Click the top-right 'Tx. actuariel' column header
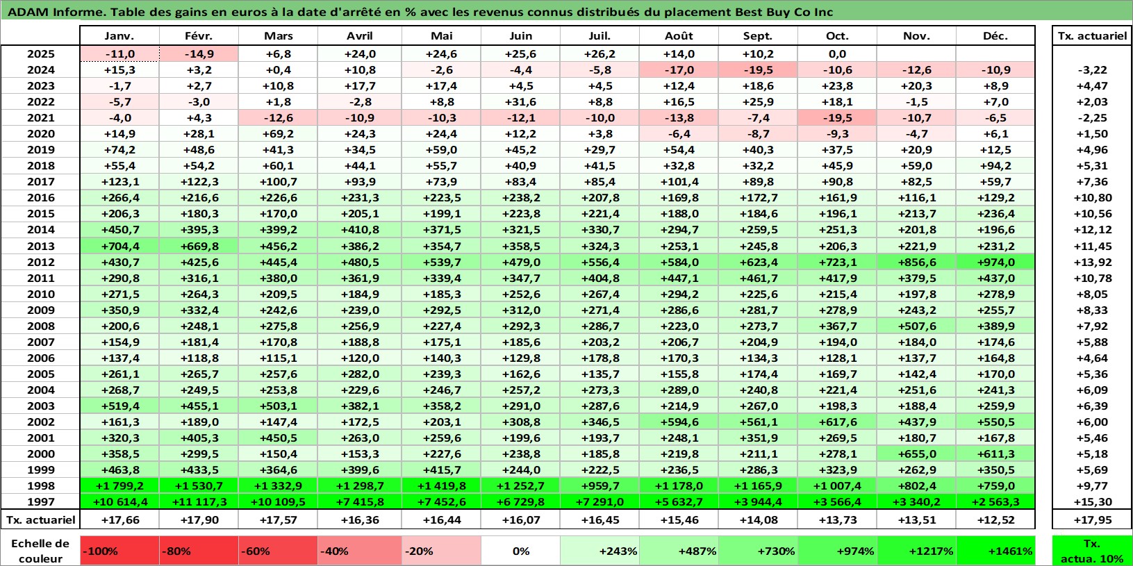 [1092, 36]
